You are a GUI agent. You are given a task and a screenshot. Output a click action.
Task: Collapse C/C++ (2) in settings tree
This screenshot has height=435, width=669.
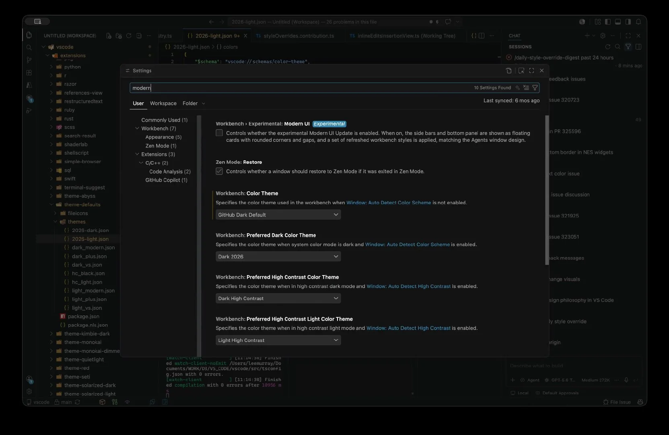click(141, 163)
